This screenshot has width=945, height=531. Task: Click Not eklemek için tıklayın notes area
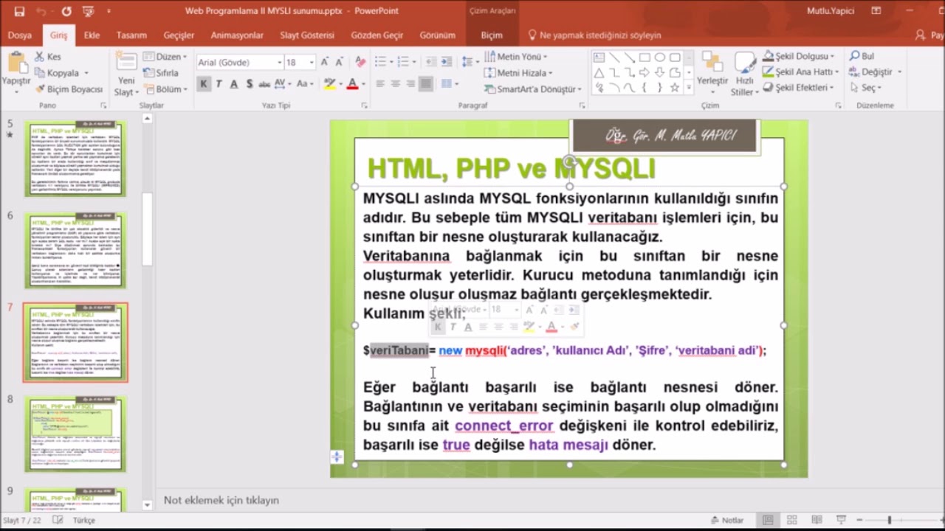[221, 500]
